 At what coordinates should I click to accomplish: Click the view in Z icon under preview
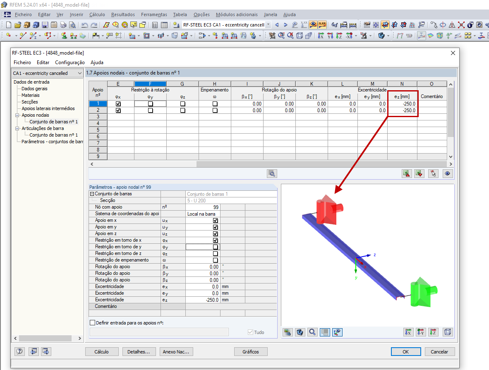tap(433, 332)
